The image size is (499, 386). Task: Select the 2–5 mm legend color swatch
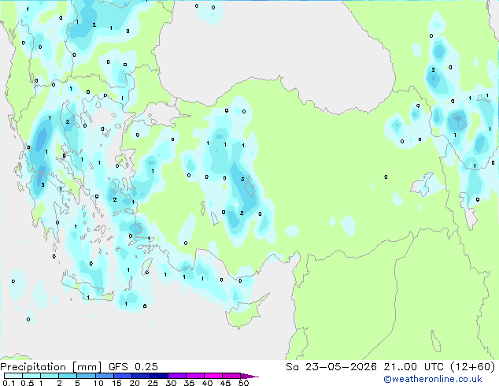68,376
